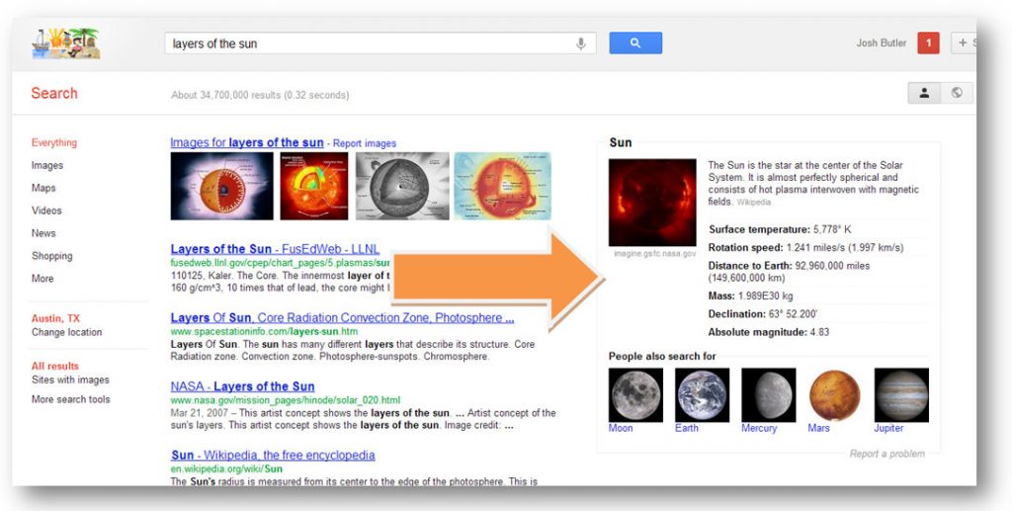Open Layers Of Sun Core Radiation result
Screen dimensions: 1012x511
click(342, 317)
